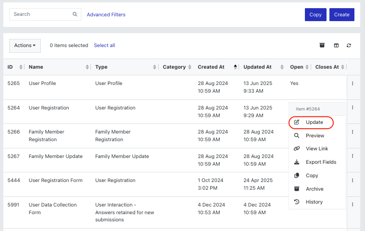This screenshot has width=365, height=231.
Task: Expand the Actions dropdown
Action: [25, 46]
